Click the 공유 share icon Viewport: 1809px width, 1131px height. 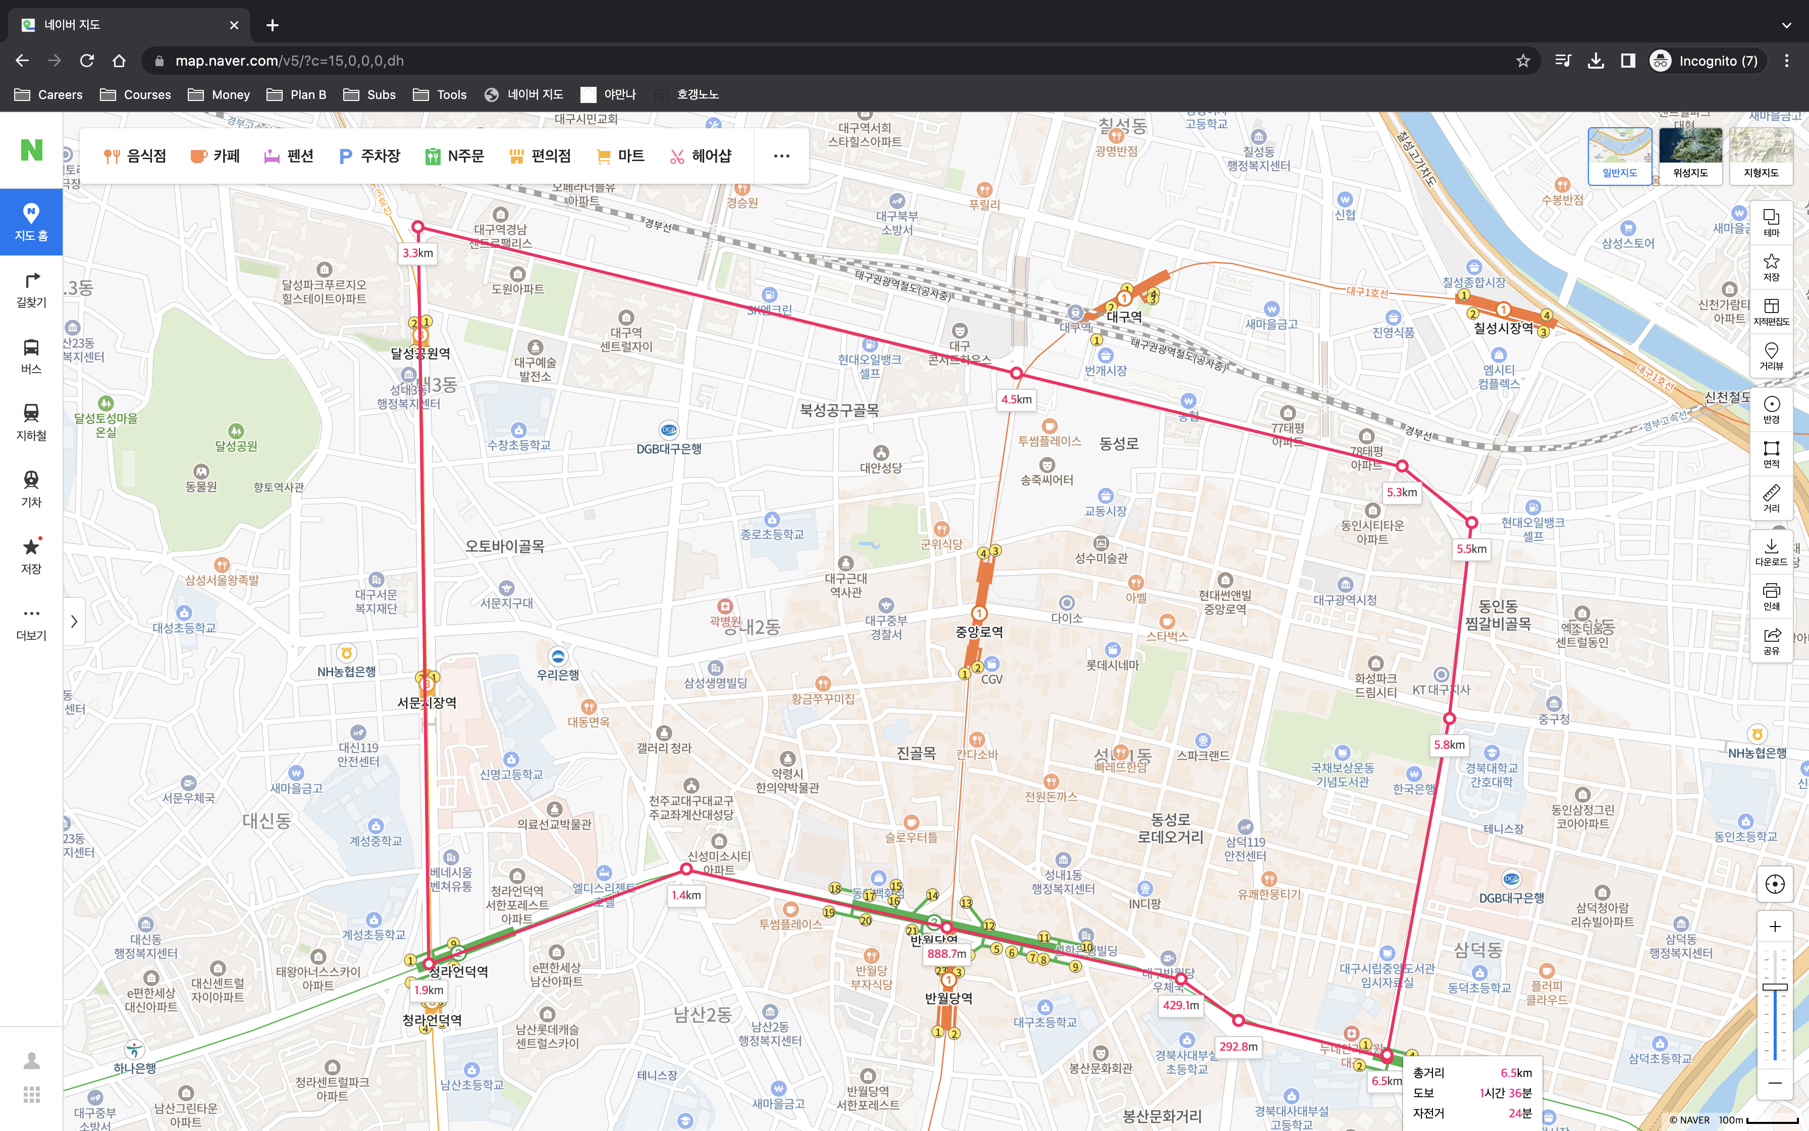tap(1771, 641)
